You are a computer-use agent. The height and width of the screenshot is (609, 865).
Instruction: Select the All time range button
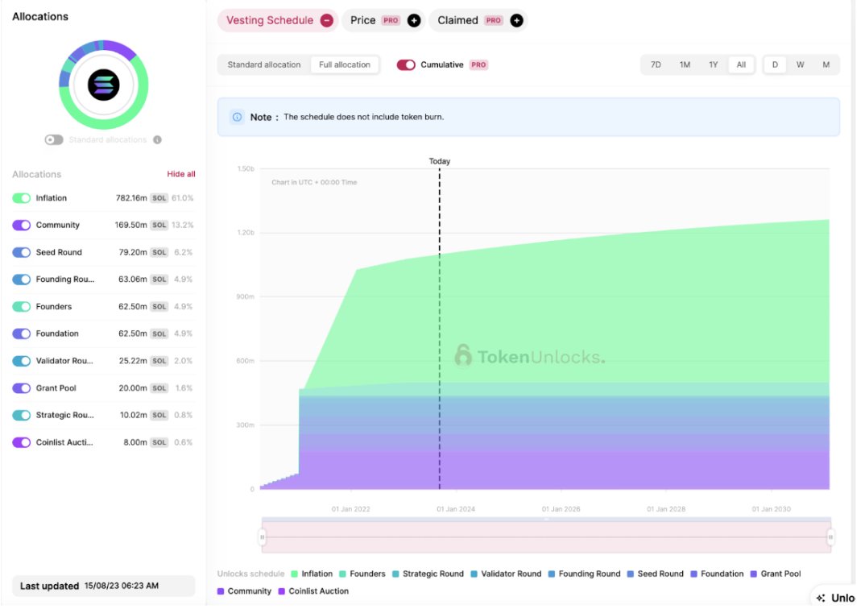[741, 64]
